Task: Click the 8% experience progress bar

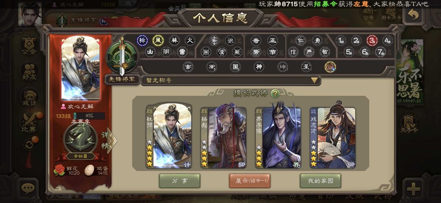Action: 89,116
